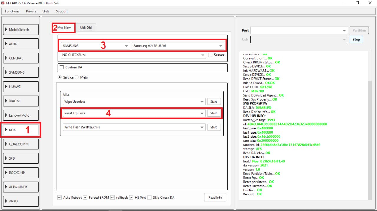This screenshot has width=377, height=211.
Task: Select the Service radio button
Action: 60,77
